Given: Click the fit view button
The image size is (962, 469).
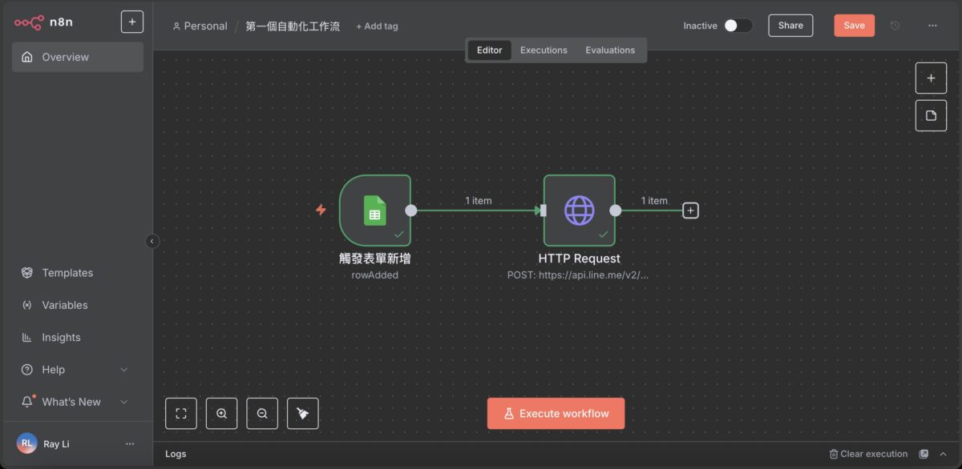Looking at the screenshot, I should coord(181,414).
